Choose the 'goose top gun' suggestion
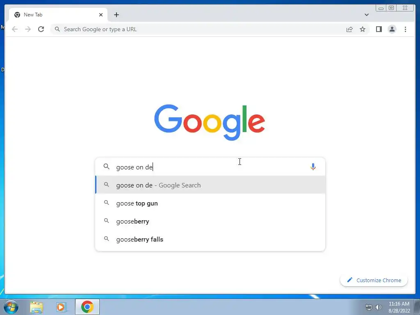This screenshot has height=315, width=420. 210,203
